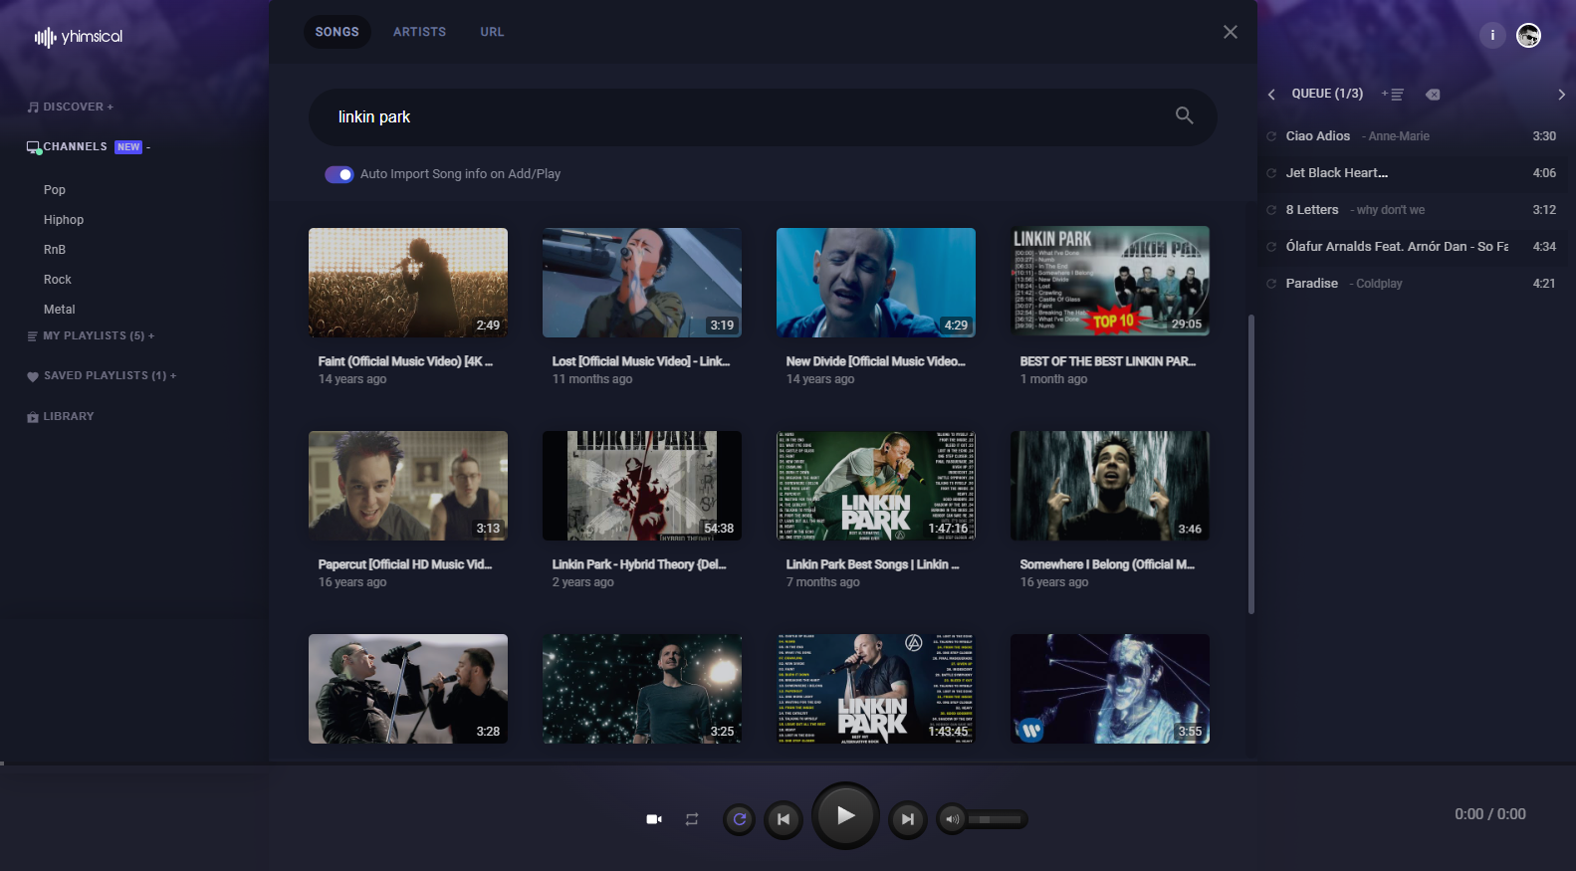Click the add-to-playlist icon beside QUEUE
Viewport: 1576px width, 871px height.
[1393, 95]
